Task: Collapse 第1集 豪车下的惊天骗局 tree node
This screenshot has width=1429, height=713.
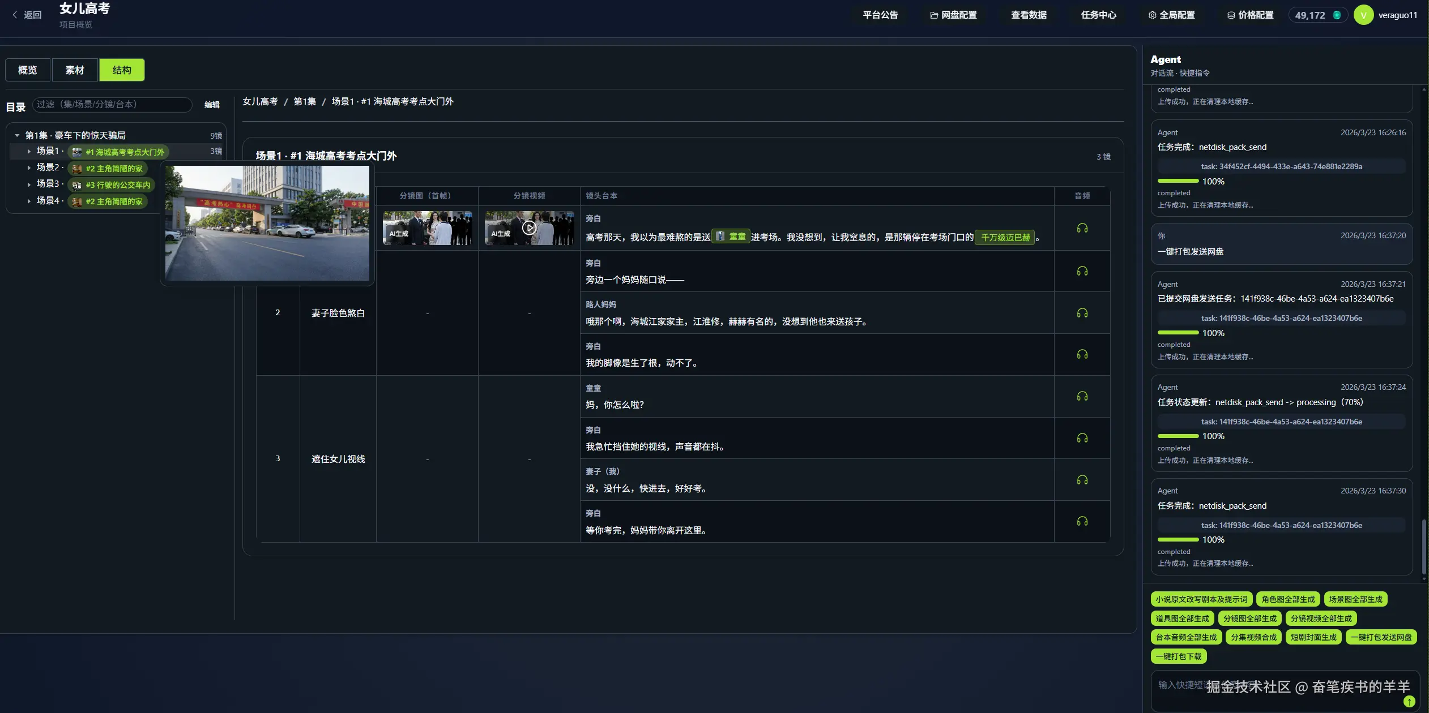Action: (17, 135)
